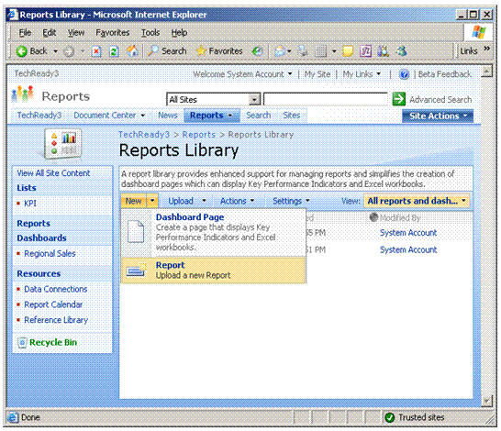Image resolution: width=501 pixels, height=431 pixels.
Task: Go to the Home page icon
Action: [132, 50]
